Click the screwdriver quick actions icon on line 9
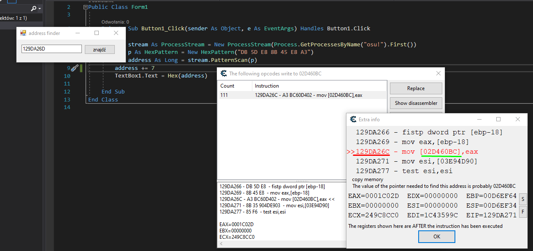Image resolution: width=533 pixels, height=251 pixels. coord(75,68)
